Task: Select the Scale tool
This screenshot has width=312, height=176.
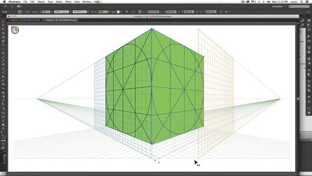Action: coord(3,73)
